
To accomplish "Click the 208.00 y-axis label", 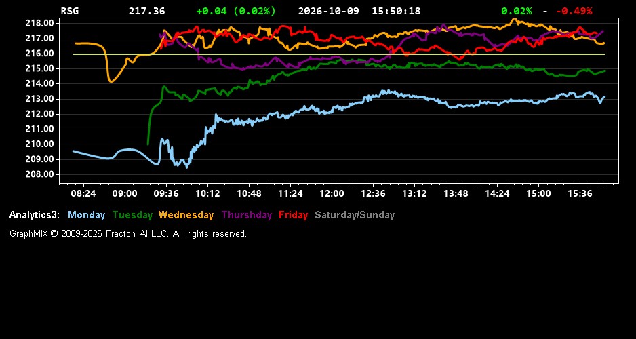I will click(40, 174).
